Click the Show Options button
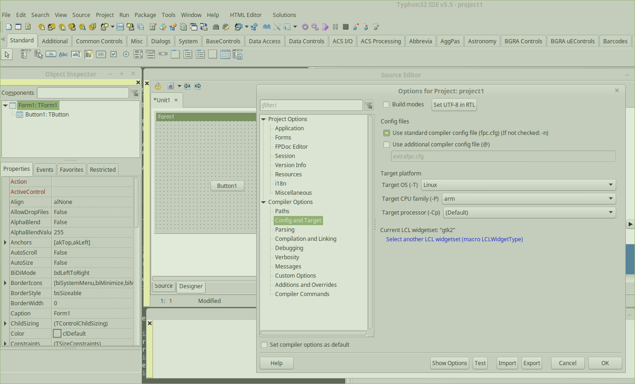The width and height of the screenshot is (635, 384). [x=450, y=363]
